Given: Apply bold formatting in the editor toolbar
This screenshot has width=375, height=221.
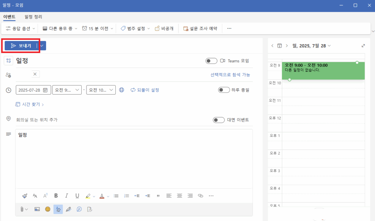Looking at the screenshot, I should point(56,196).
